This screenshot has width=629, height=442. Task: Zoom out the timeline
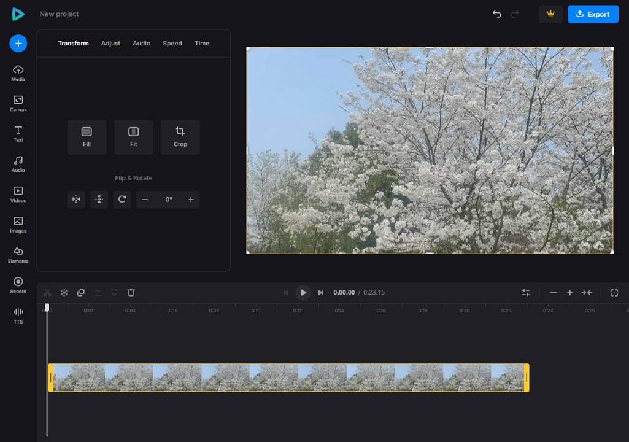click(553, 293)
